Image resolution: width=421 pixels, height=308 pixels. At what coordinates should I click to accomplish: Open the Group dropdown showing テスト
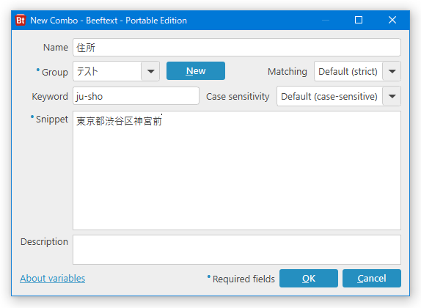(x=116, y=71)
